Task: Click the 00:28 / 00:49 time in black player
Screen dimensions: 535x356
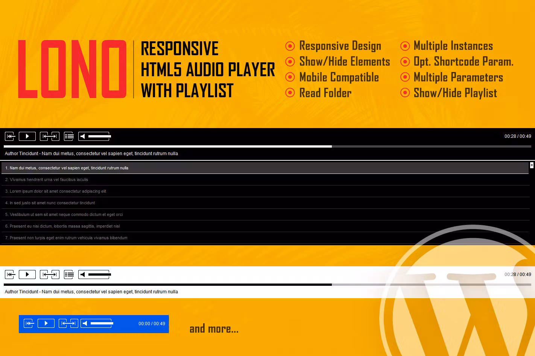Action: click(518, 136)
